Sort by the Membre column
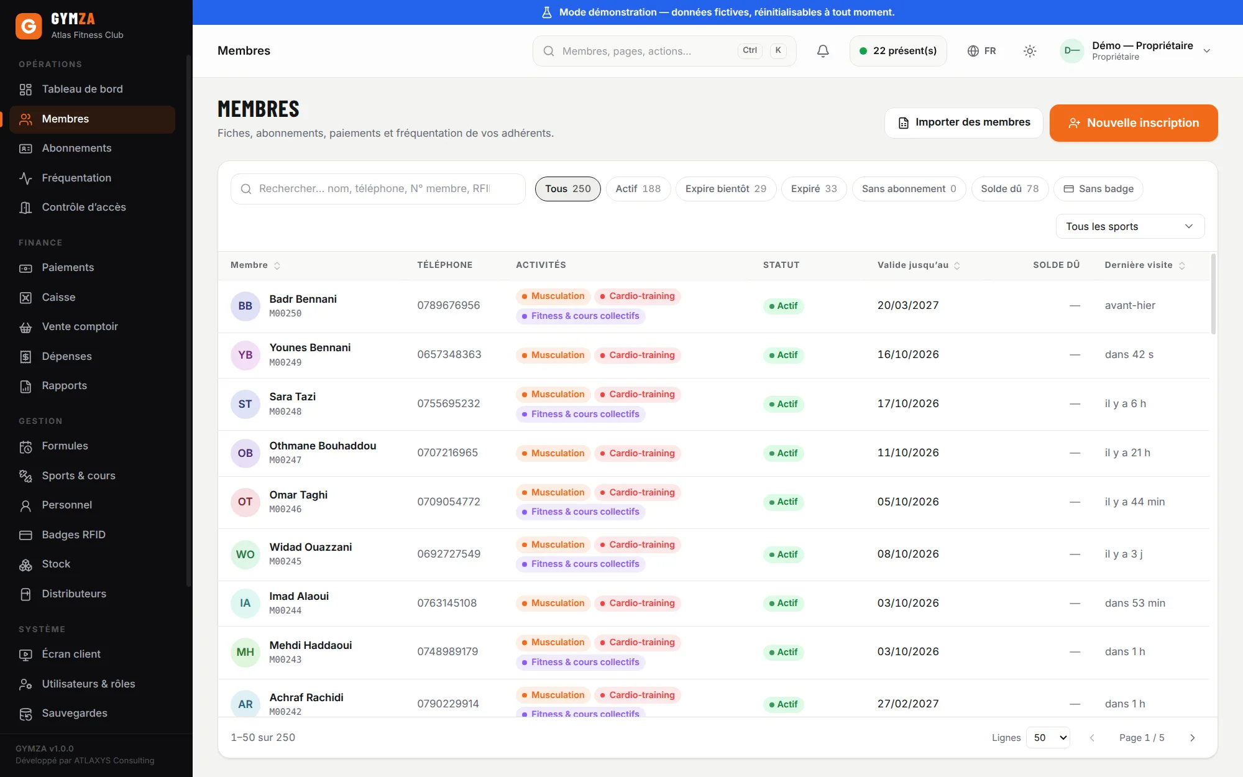The width and height of the screenshot is (1243, 777). pos(255,265)
